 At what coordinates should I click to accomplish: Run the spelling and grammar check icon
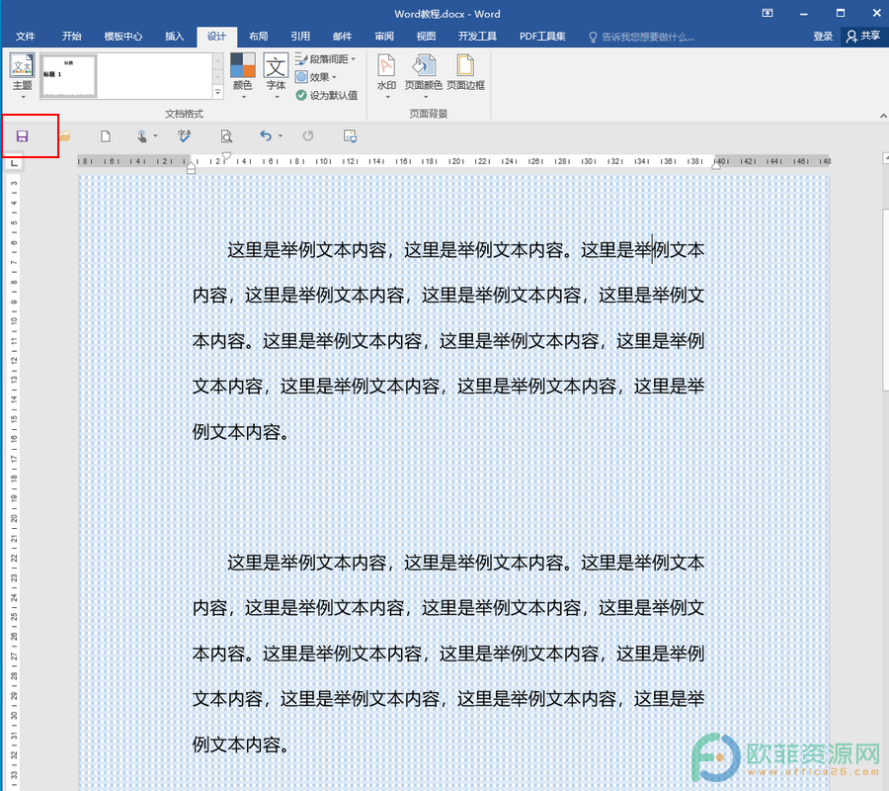point(185,136)
